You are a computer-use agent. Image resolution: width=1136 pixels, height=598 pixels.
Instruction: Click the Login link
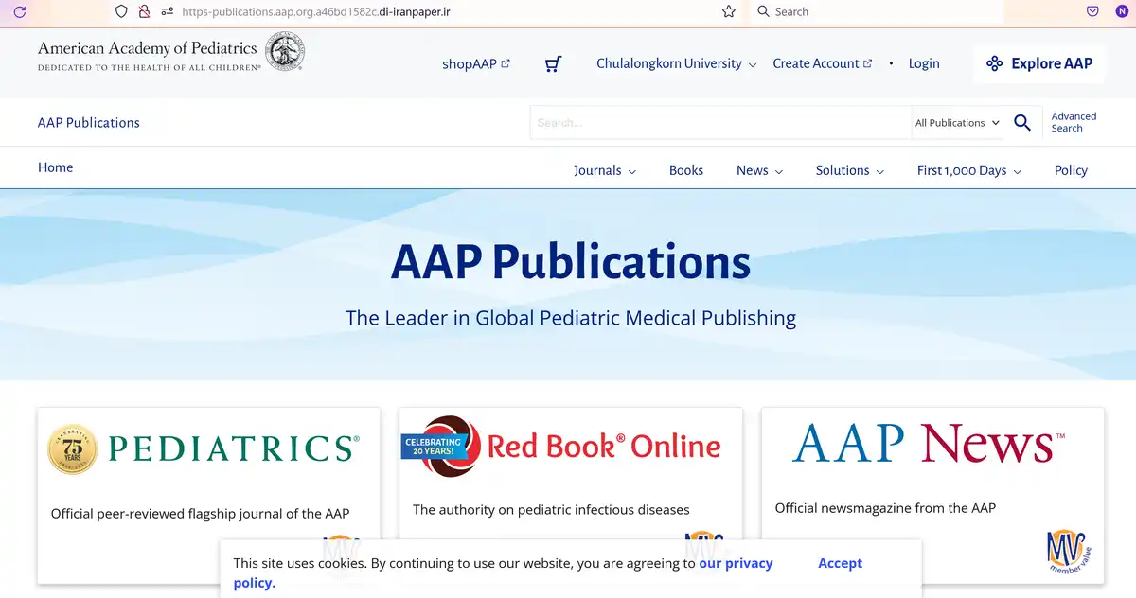tap(924, 63)
